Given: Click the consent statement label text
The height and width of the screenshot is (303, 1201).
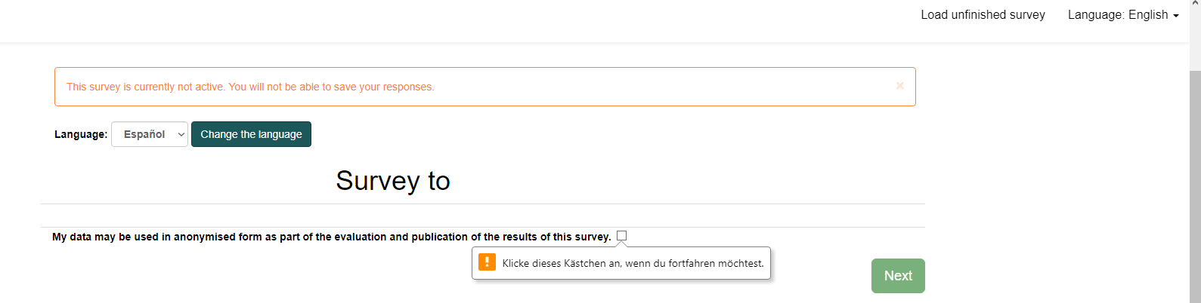Looking at the screenshot, I should (331, 237).
